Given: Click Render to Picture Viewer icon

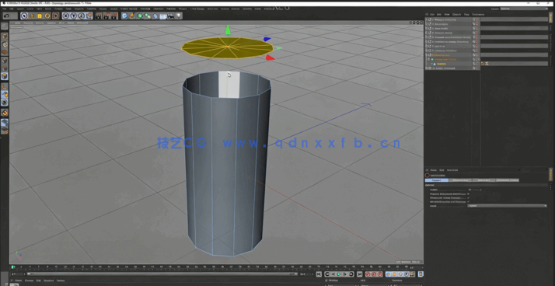Looking at the screenshot, I should pos(106,16).
